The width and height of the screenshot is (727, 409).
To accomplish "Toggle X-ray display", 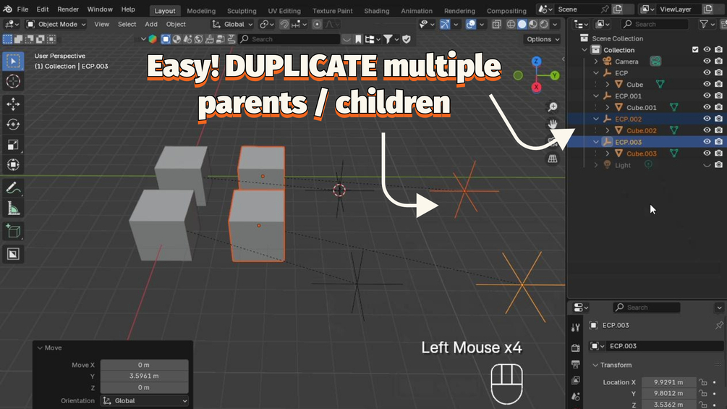I will point(496,24).
